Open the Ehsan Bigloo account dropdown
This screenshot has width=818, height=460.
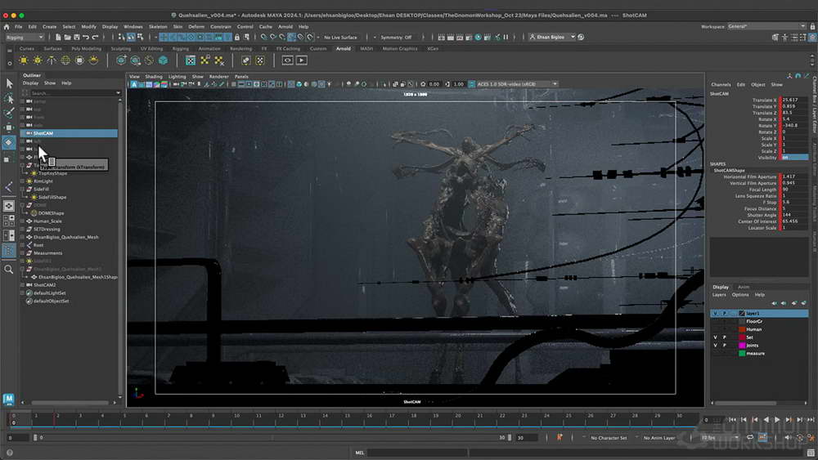552,38
